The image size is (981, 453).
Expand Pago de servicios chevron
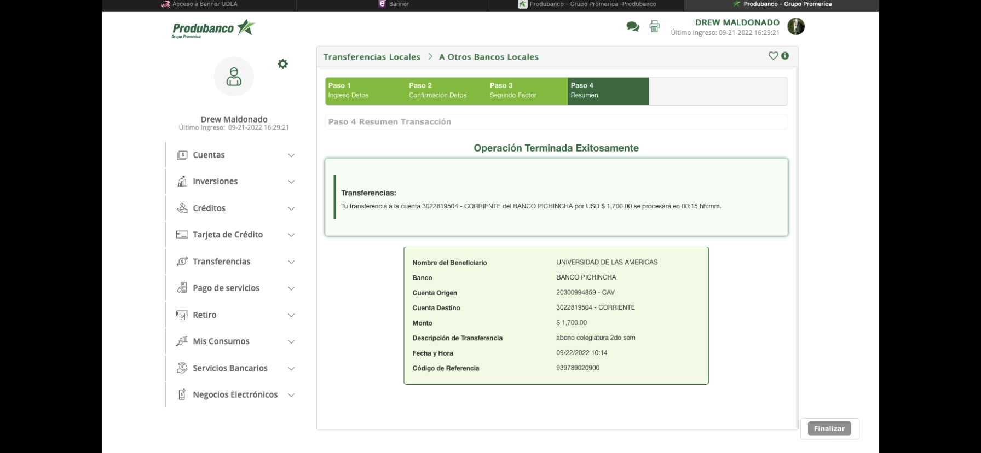(x=291, y=288)
